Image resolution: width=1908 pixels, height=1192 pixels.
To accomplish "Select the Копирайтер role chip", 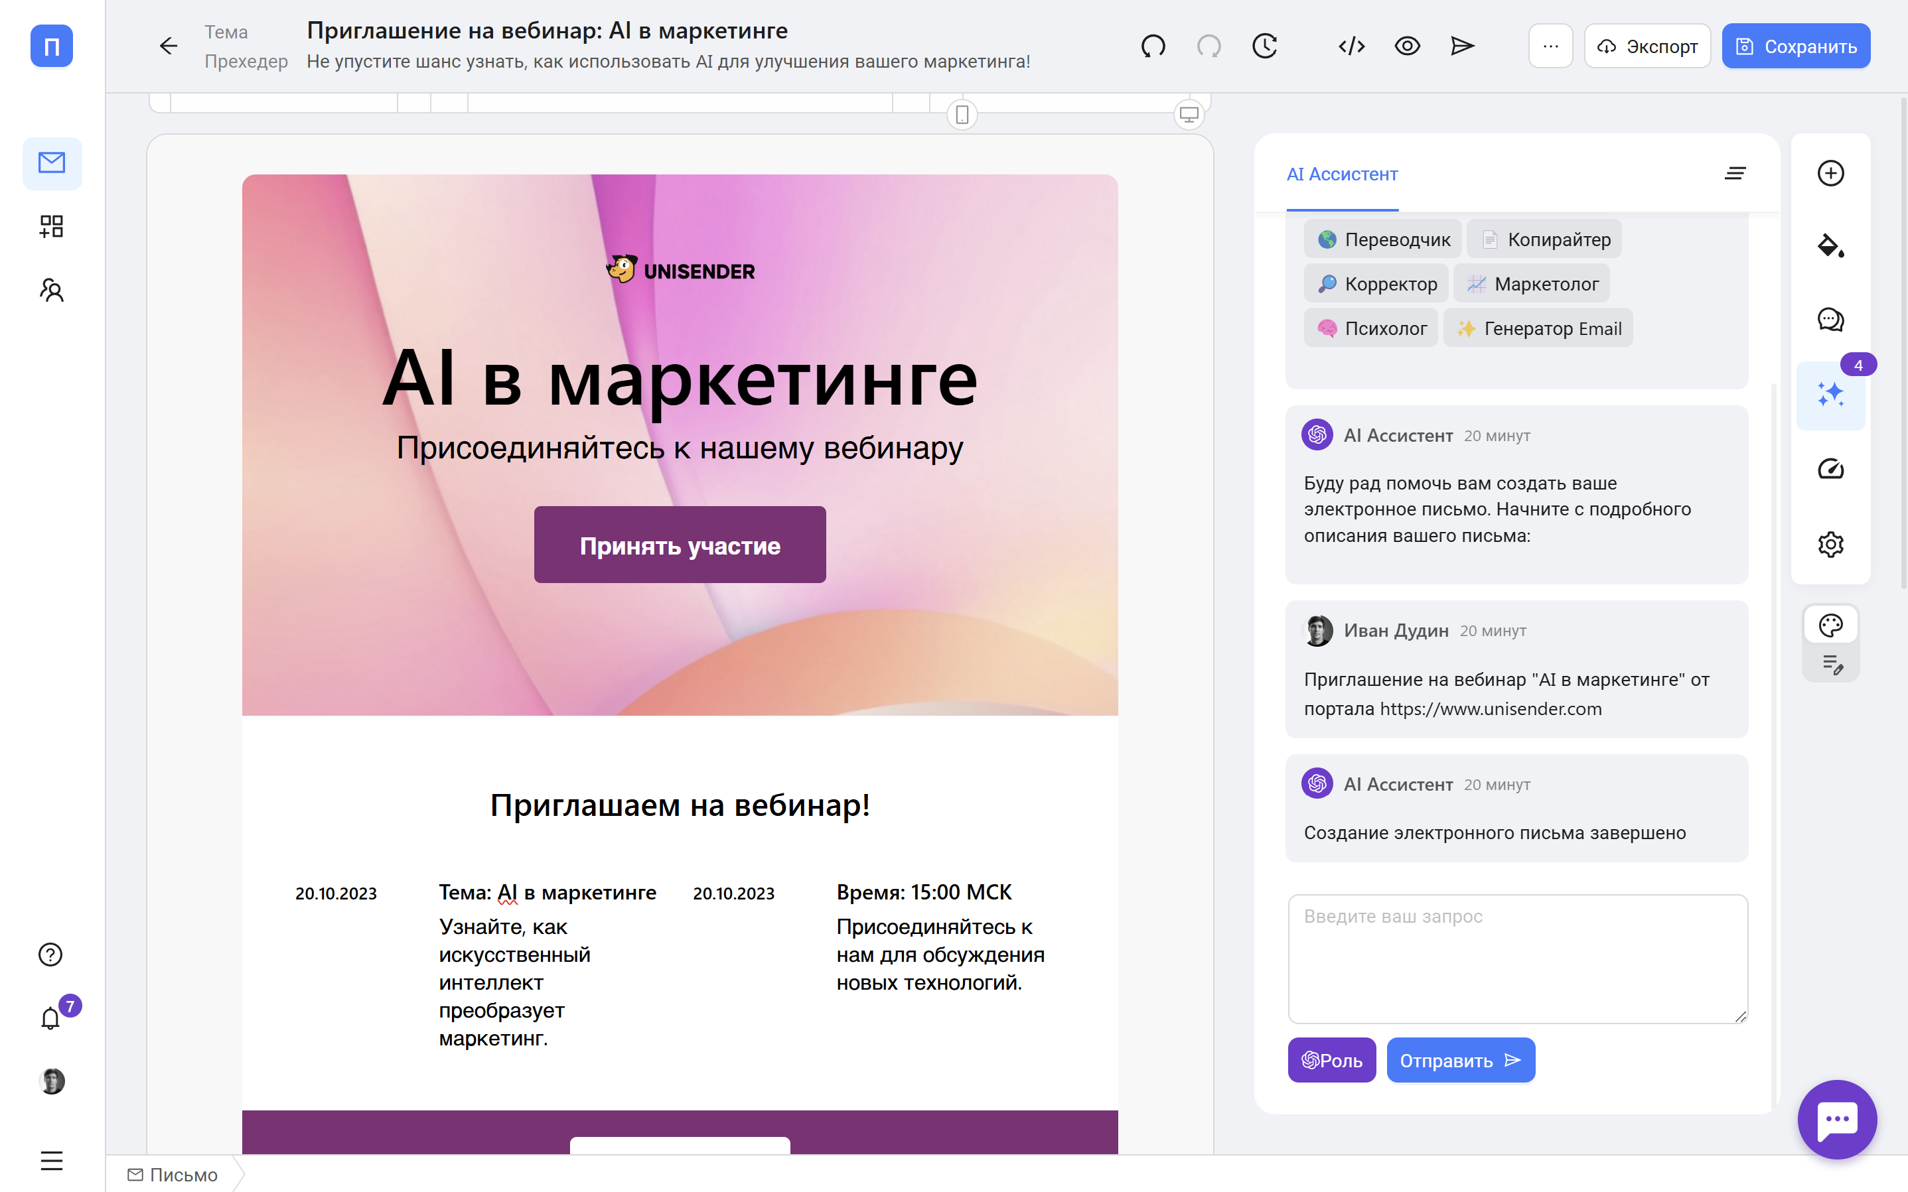I will tap(1544, 239).
